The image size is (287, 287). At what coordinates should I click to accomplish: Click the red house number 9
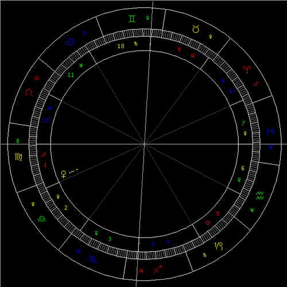coord(179,49)
